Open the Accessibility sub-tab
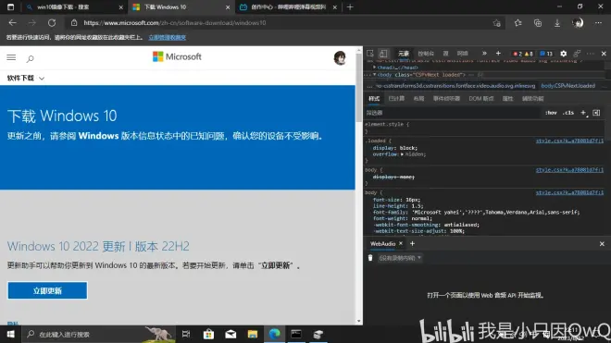The width and height of the screenshot is (611, 343). pos(532,99)
